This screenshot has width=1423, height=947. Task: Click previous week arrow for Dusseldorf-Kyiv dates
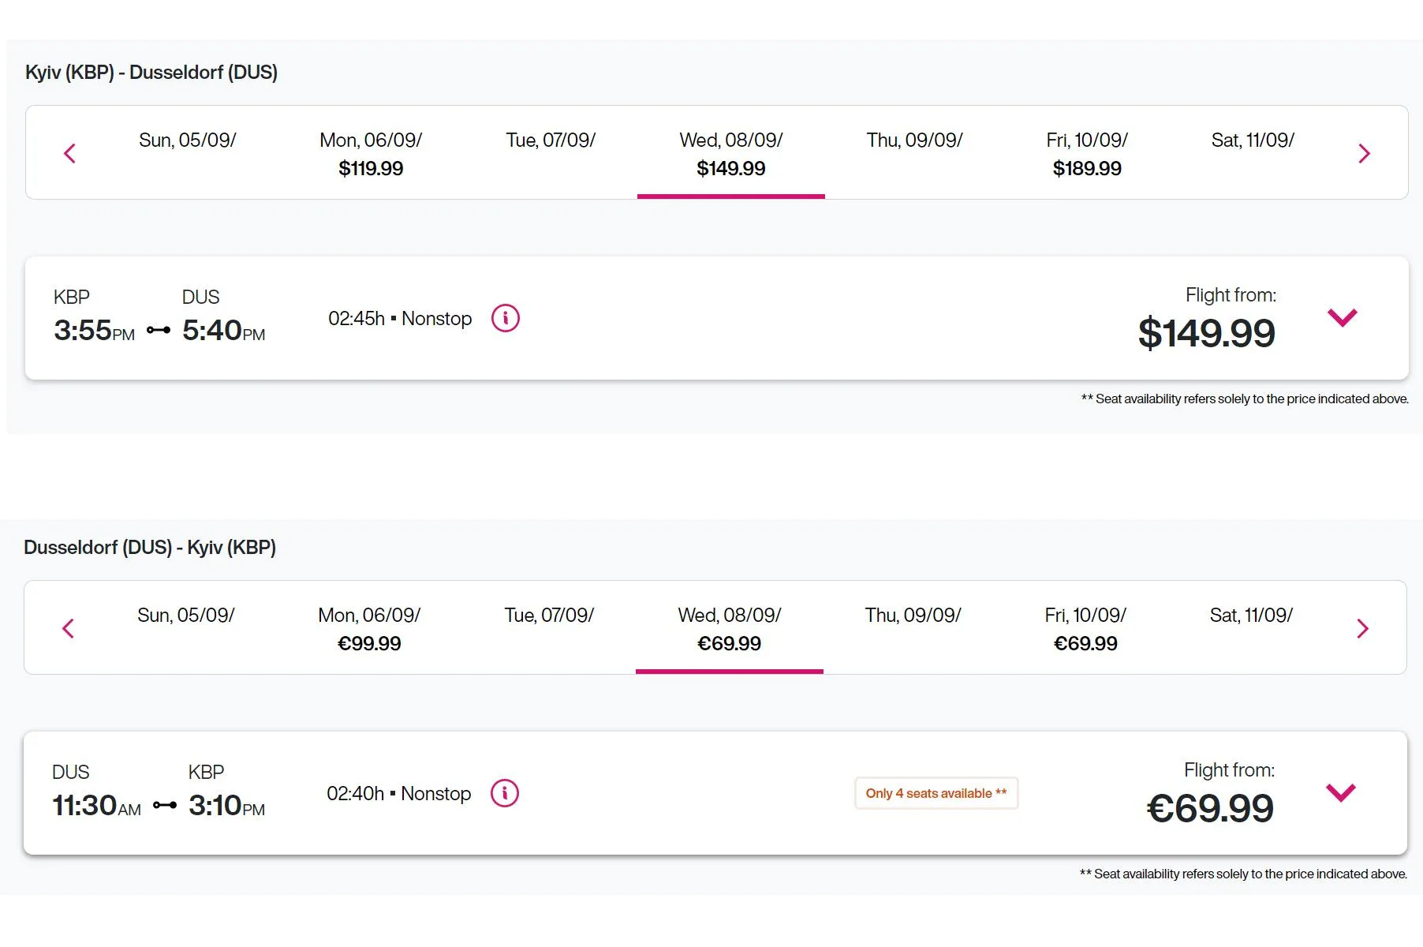point(68,628)
